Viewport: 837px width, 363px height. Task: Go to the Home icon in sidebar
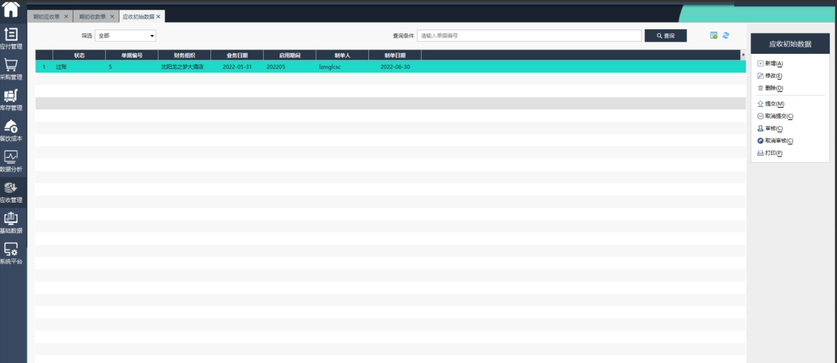coord(11,9)
